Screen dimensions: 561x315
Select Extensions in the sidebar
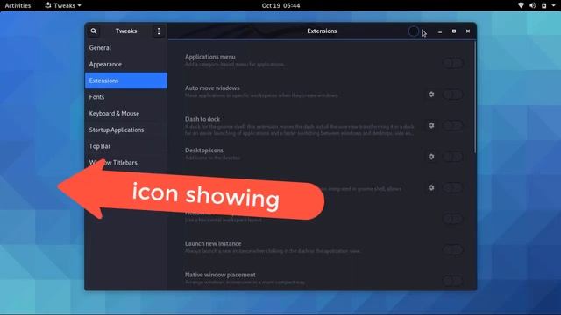click(126, 80)
